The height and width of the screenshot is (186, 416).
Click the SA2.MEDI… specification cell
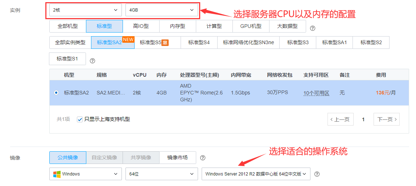pyautogui.click(x=111, y=93)
